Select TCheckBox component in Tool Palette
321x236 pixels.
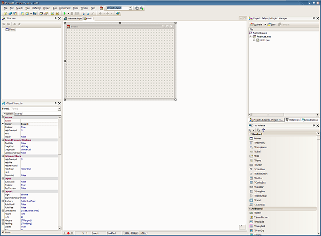259,170
